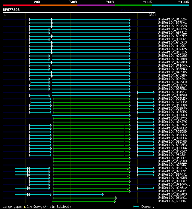The width and height of the screenshot is (192, 209).
Task: Select hit name UniRef100_P52588
Action: (x=172, y=162)
